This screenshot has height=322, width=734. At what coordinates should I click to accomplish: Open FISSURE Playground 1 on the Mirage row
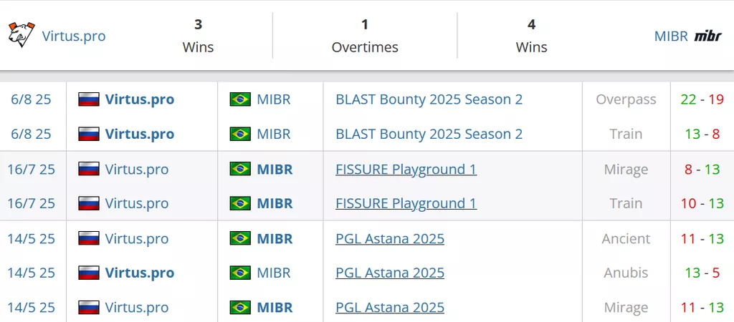pos(406,169)
